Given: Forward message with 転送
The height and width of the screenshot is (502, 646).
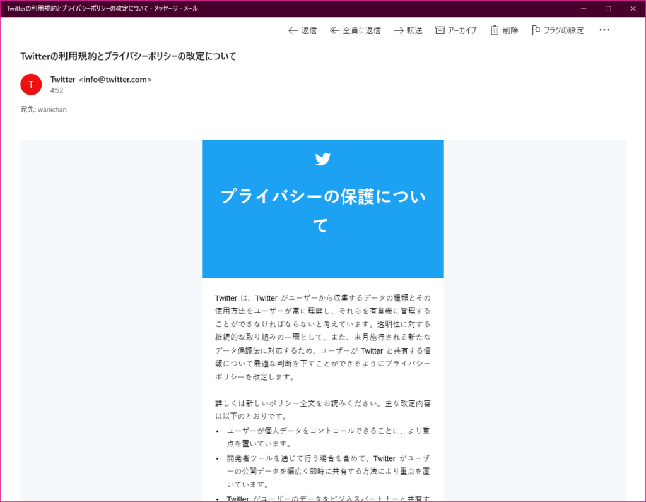Looking at the screenshot, I should click(x=408, y=30).
